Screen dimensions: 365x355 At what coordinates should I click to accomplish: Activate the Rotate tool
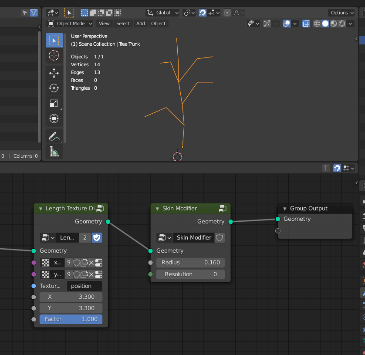point(54,88)
